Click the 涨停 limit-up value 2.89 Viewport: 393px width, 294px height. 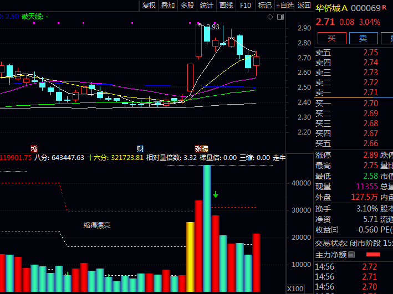370,155
